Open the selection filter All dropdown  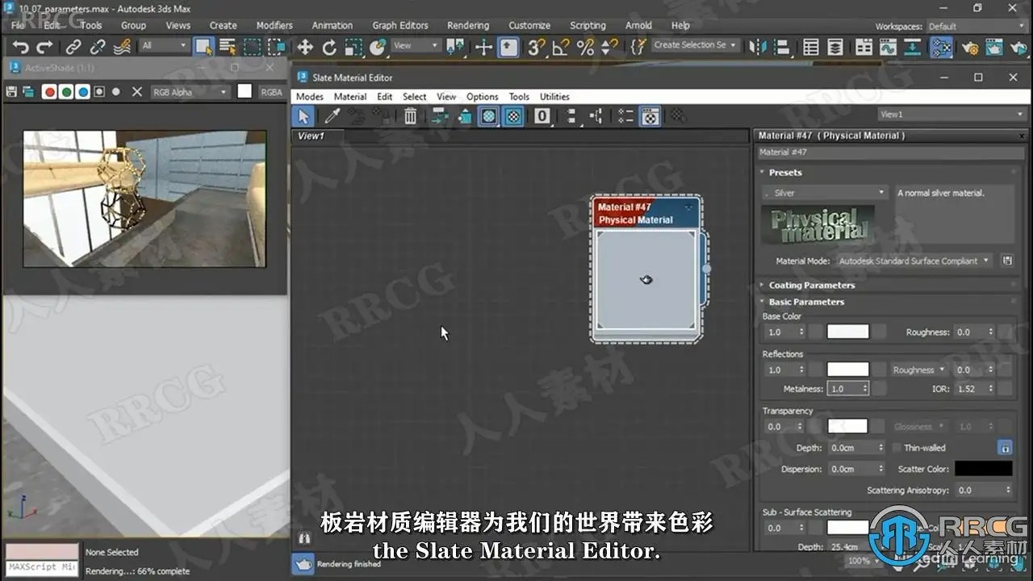click(165, 46)
